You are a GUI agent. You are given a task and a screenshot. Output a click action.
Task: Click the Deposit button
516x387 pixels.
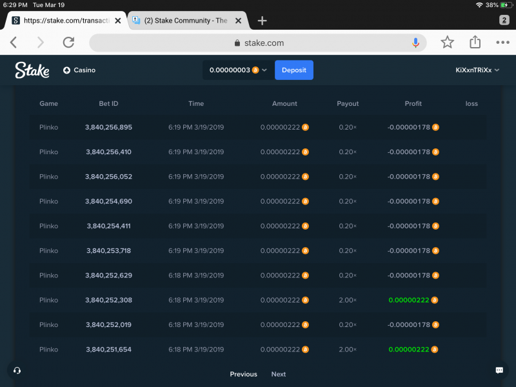point(294,70)
